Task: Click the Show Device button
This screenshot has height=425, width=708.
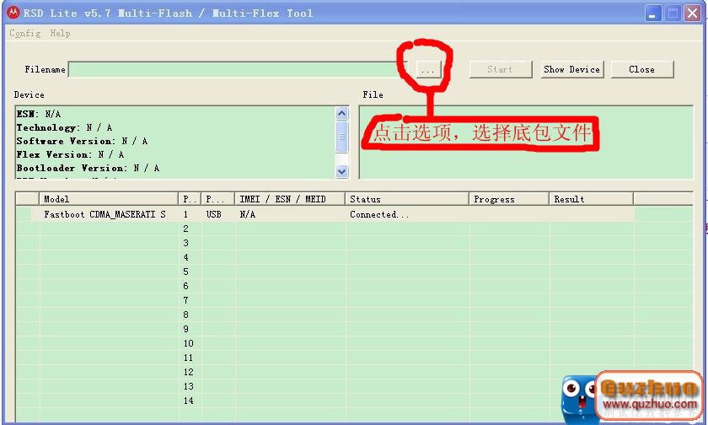Action: pyautogui.click(x=572, y=69)
